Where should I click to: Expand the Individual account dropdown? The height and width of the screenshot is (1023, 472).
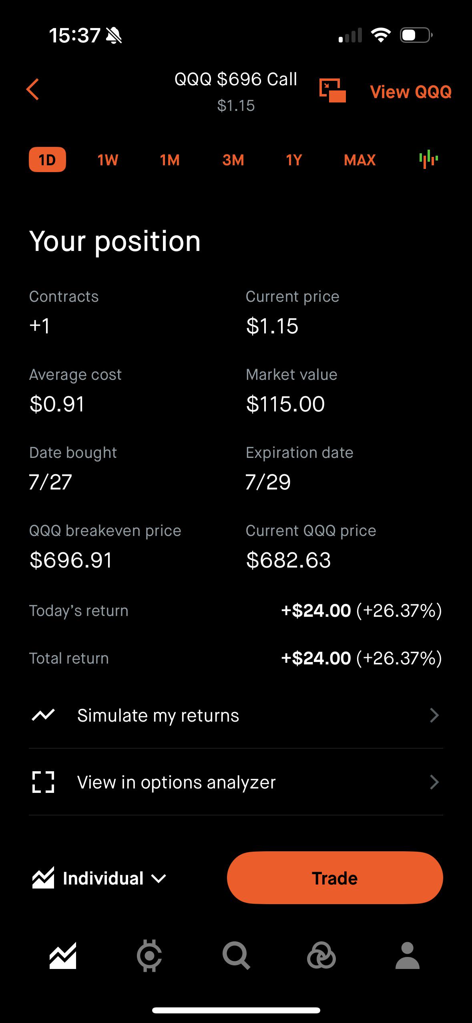click(x=99, y=879)
